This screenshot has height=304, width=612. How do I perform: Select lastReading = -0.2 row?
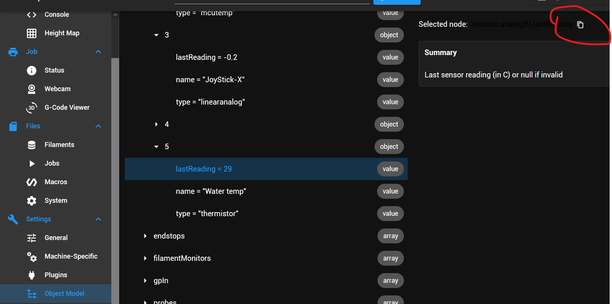pyautogui.click(x=266, y=57)
